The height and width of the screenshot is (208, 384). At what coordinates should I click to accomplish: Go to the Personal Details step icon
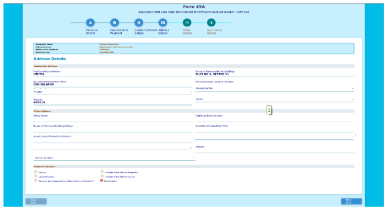(90, 23)
